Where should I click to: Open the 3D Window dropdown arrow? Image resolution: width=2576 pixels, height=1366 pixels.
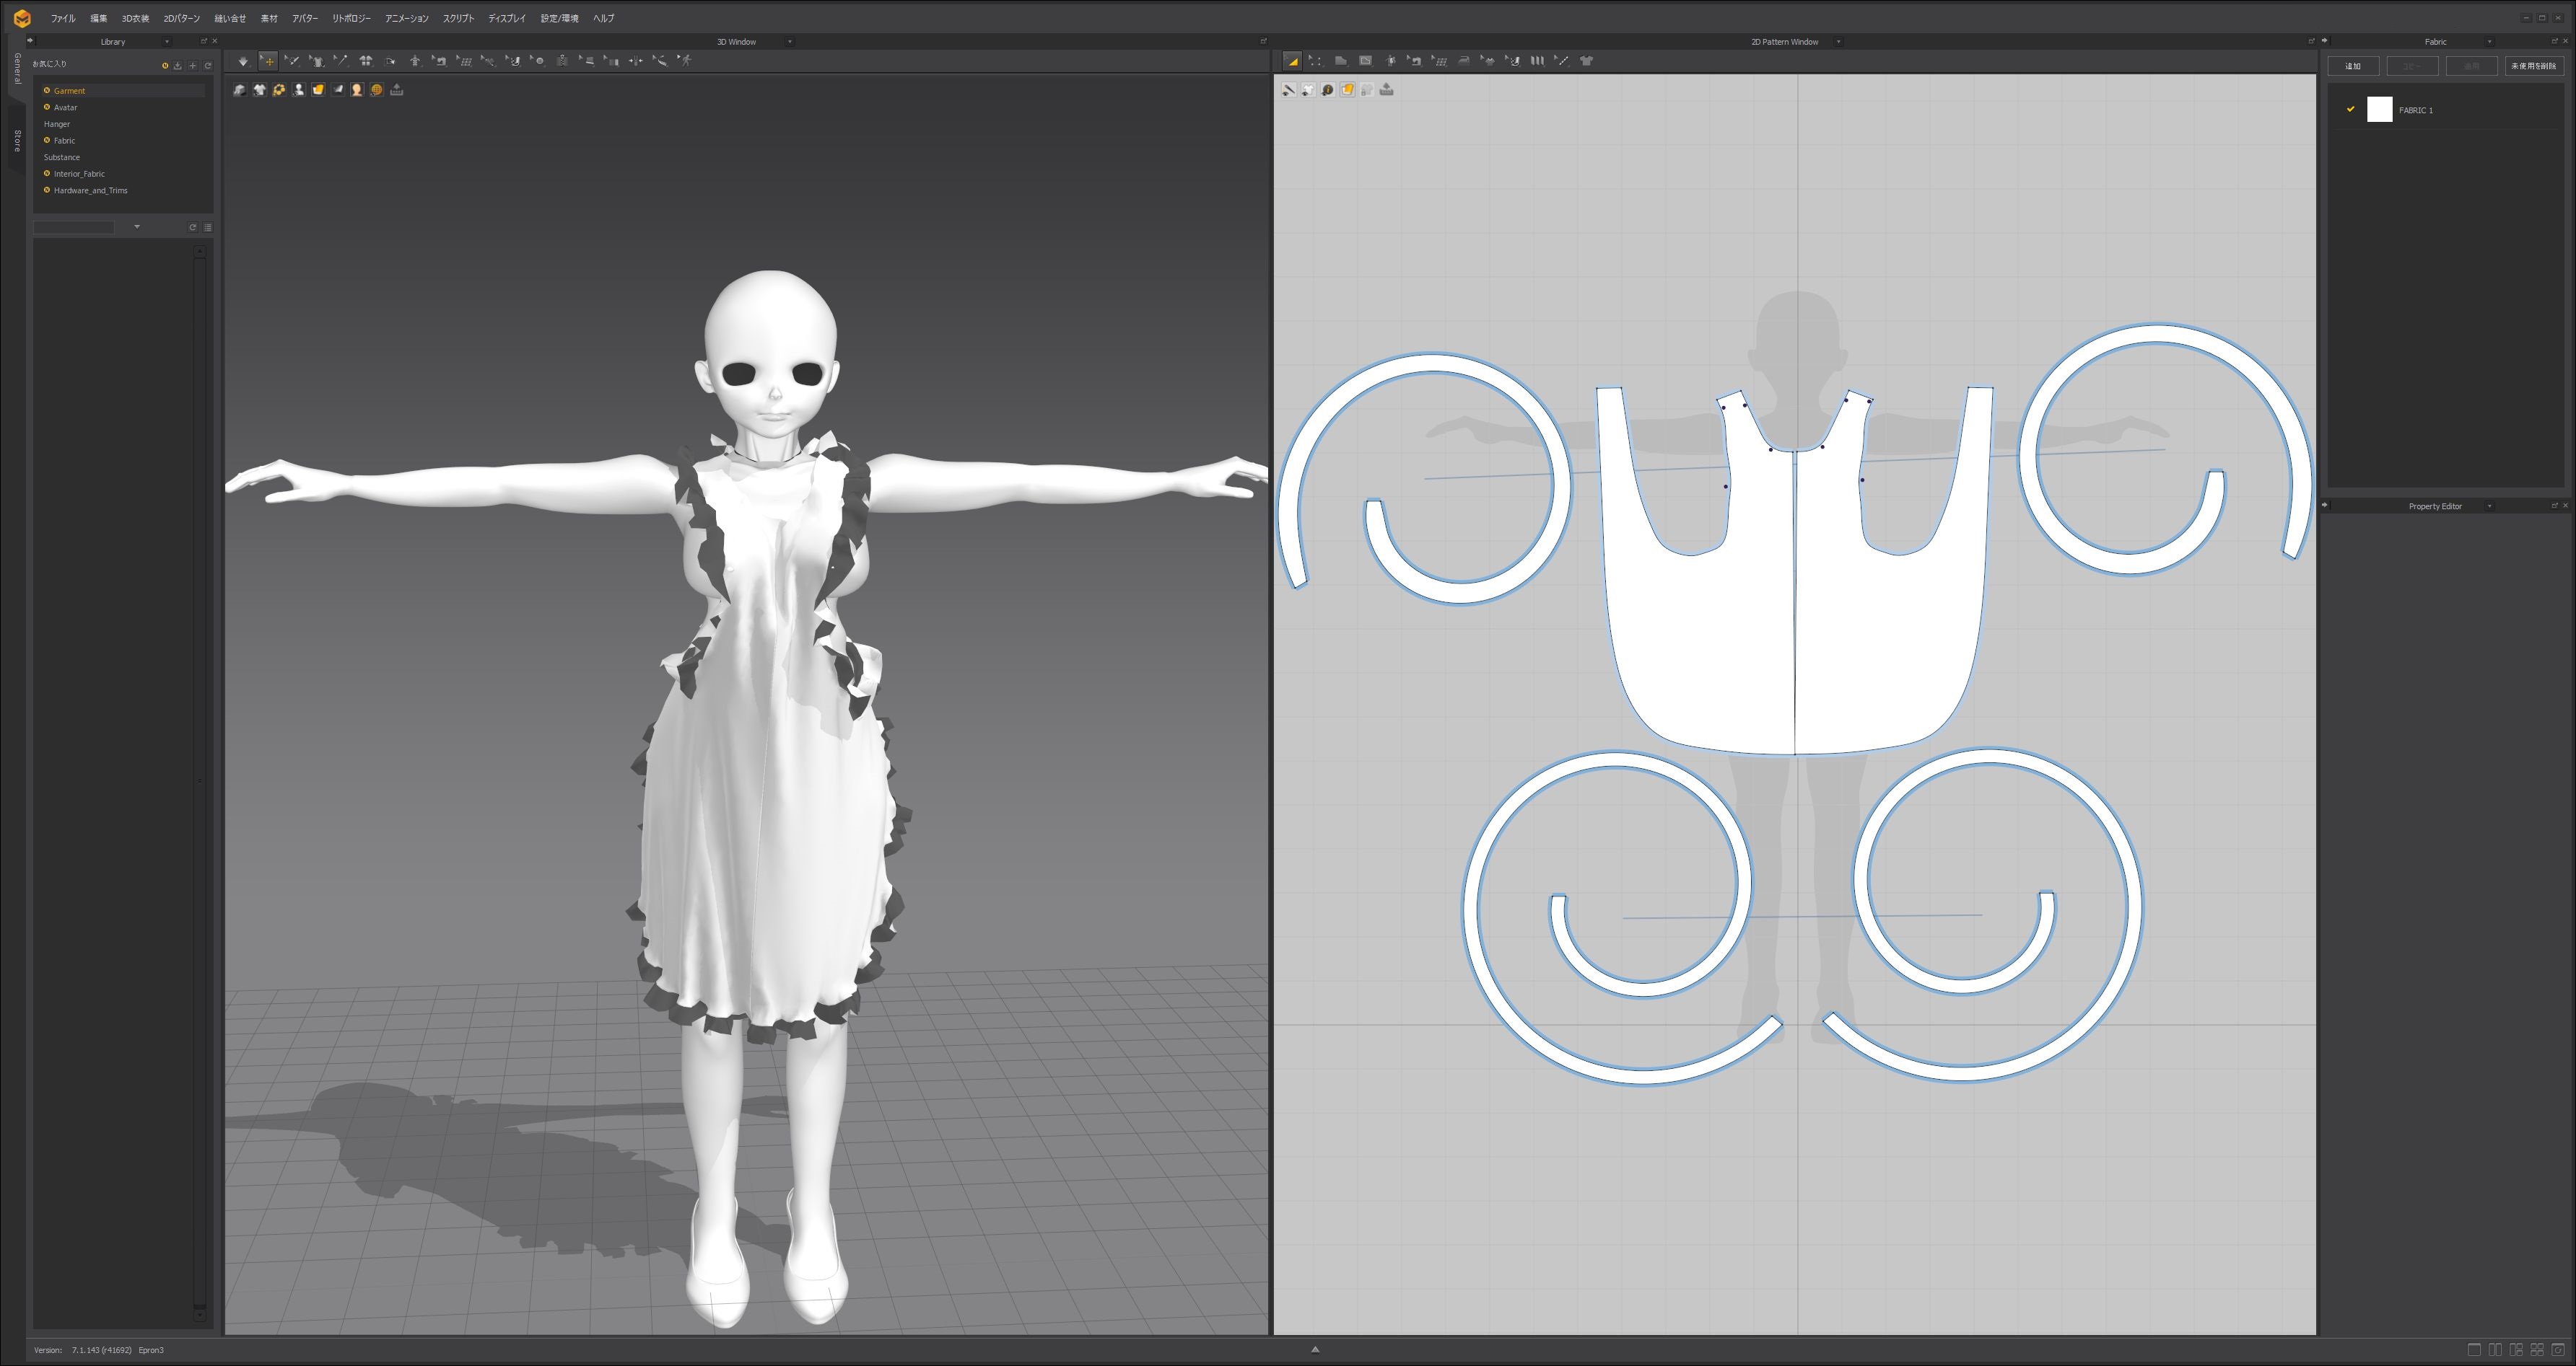click(x=790, y=42)
